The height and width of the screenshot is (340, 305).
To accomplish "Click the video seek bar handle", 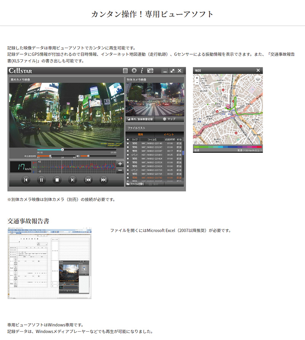I will (63, 150).
